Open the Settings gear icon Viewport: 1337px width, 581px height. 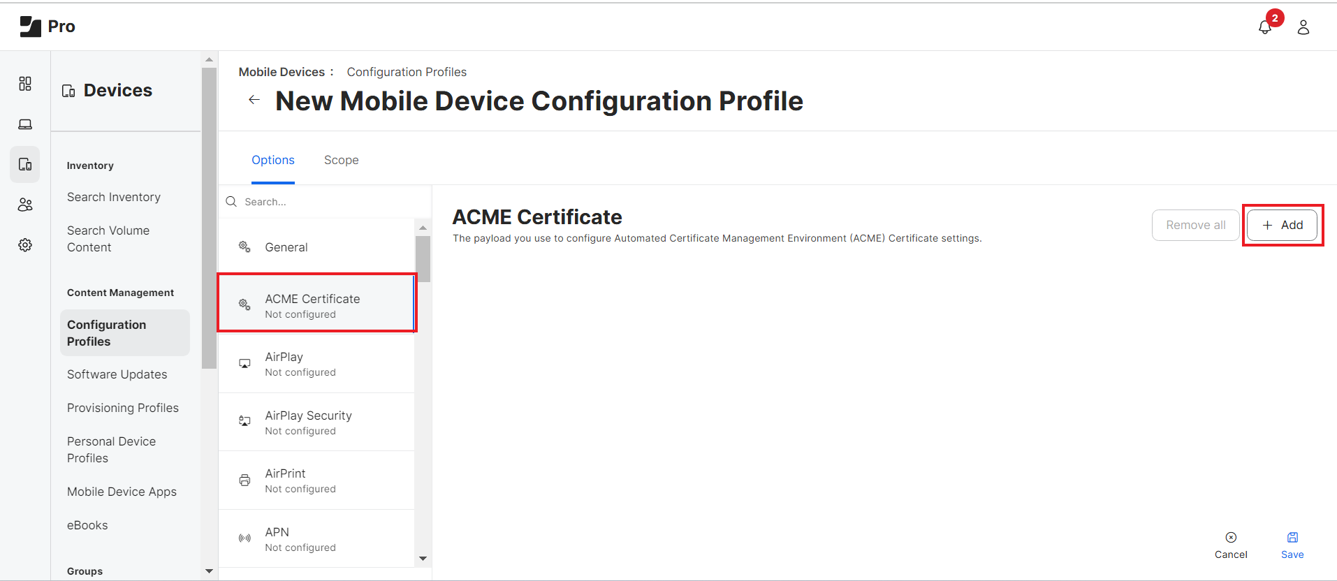pyautogui.click(x=25, y=245)
